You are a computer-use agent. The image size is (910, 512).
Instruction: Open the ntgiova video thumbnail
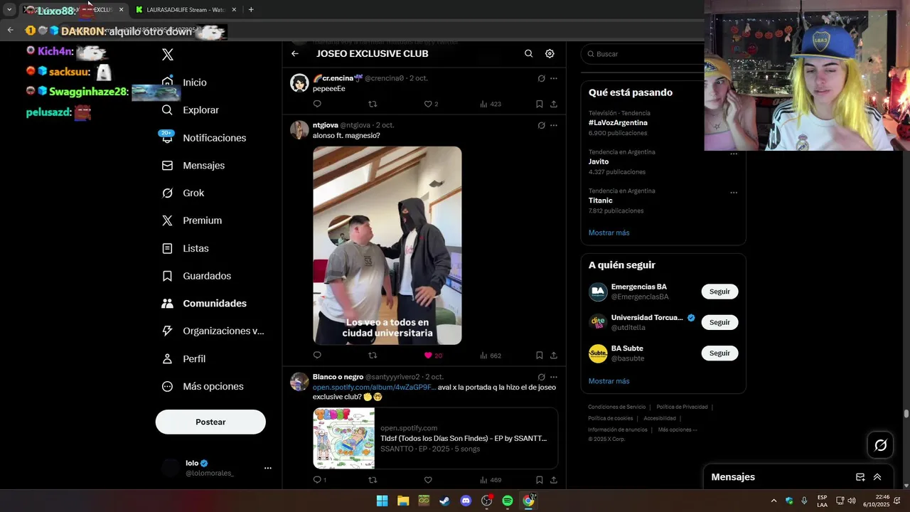coord(387,245)
